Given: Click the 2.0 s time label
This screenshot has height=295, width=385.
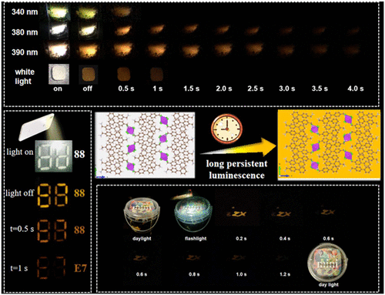Looking at the screenshot, I should 224,89.
